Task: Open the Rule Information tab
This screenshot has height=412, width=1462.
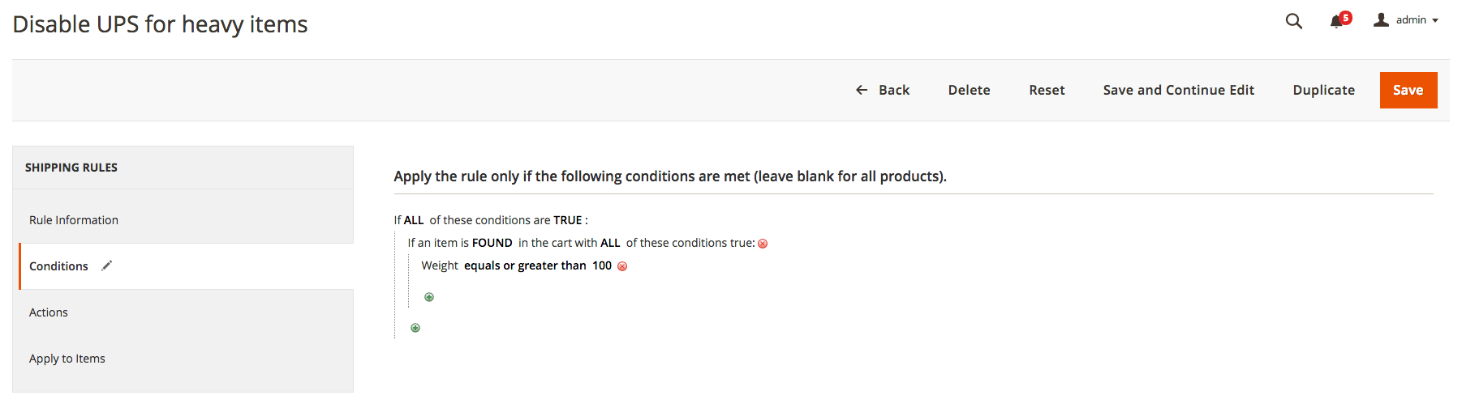Action: pos(74,220)
